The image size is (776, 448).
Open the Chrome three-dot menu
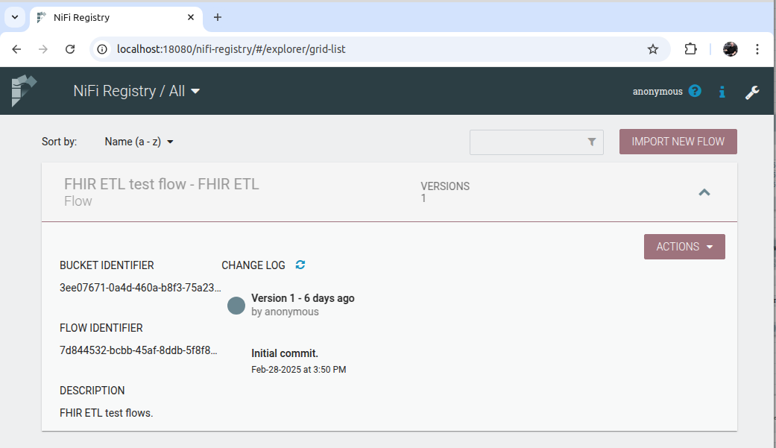757,49
